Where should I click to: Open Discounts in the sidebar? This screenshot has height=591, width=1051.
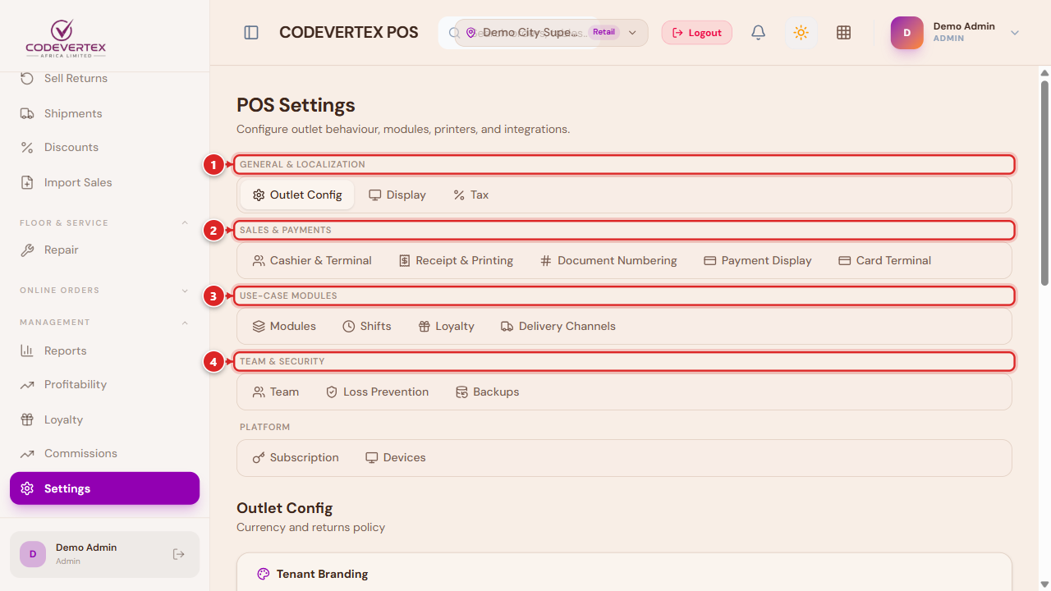click(104, 148)
